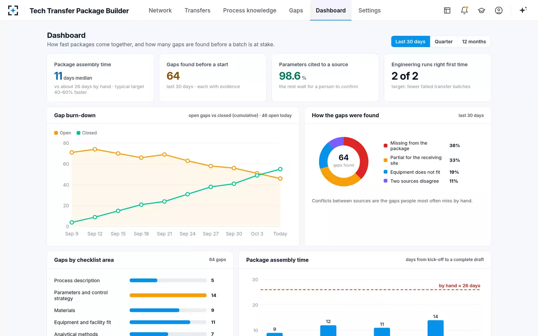
Task: Click the assembly-time bar labeled 14
Action: point(436,328)
